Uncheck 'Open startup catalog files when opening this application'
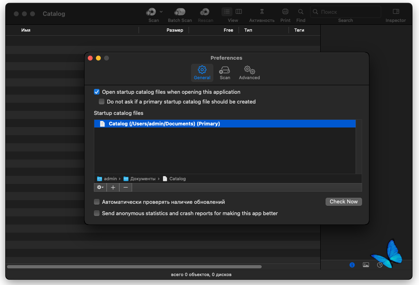419x285 pixels. click(97, 92)
